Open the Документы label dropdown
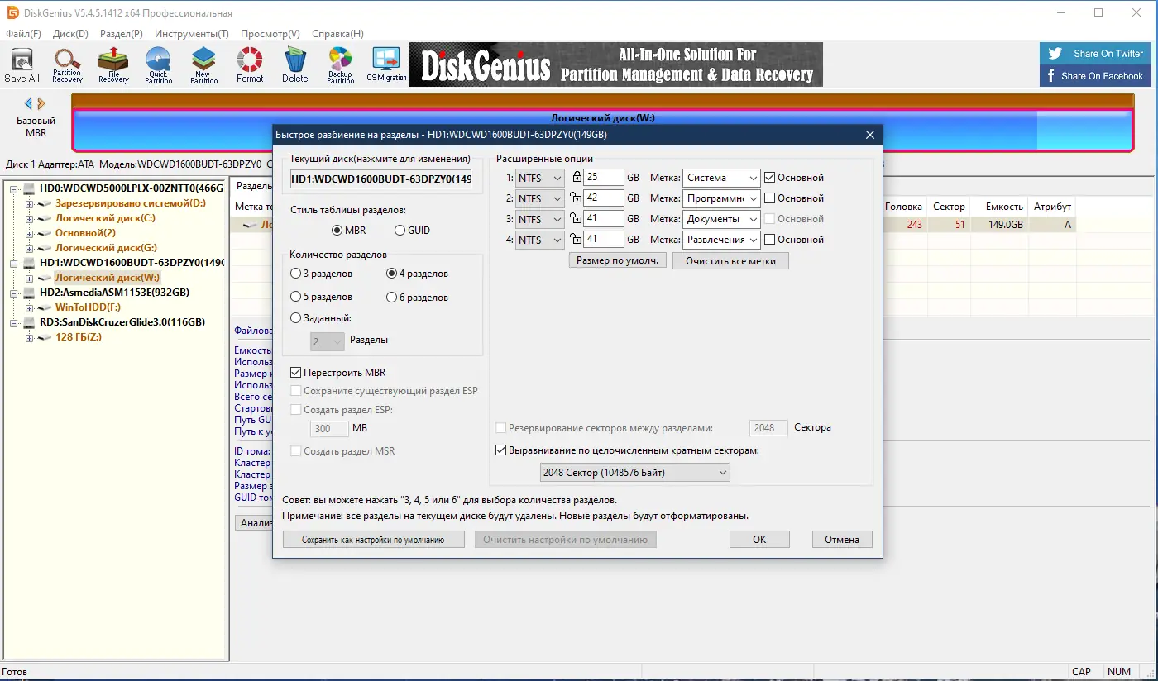The height and width of the screenshot is (681, 1158). click(721, 219)
